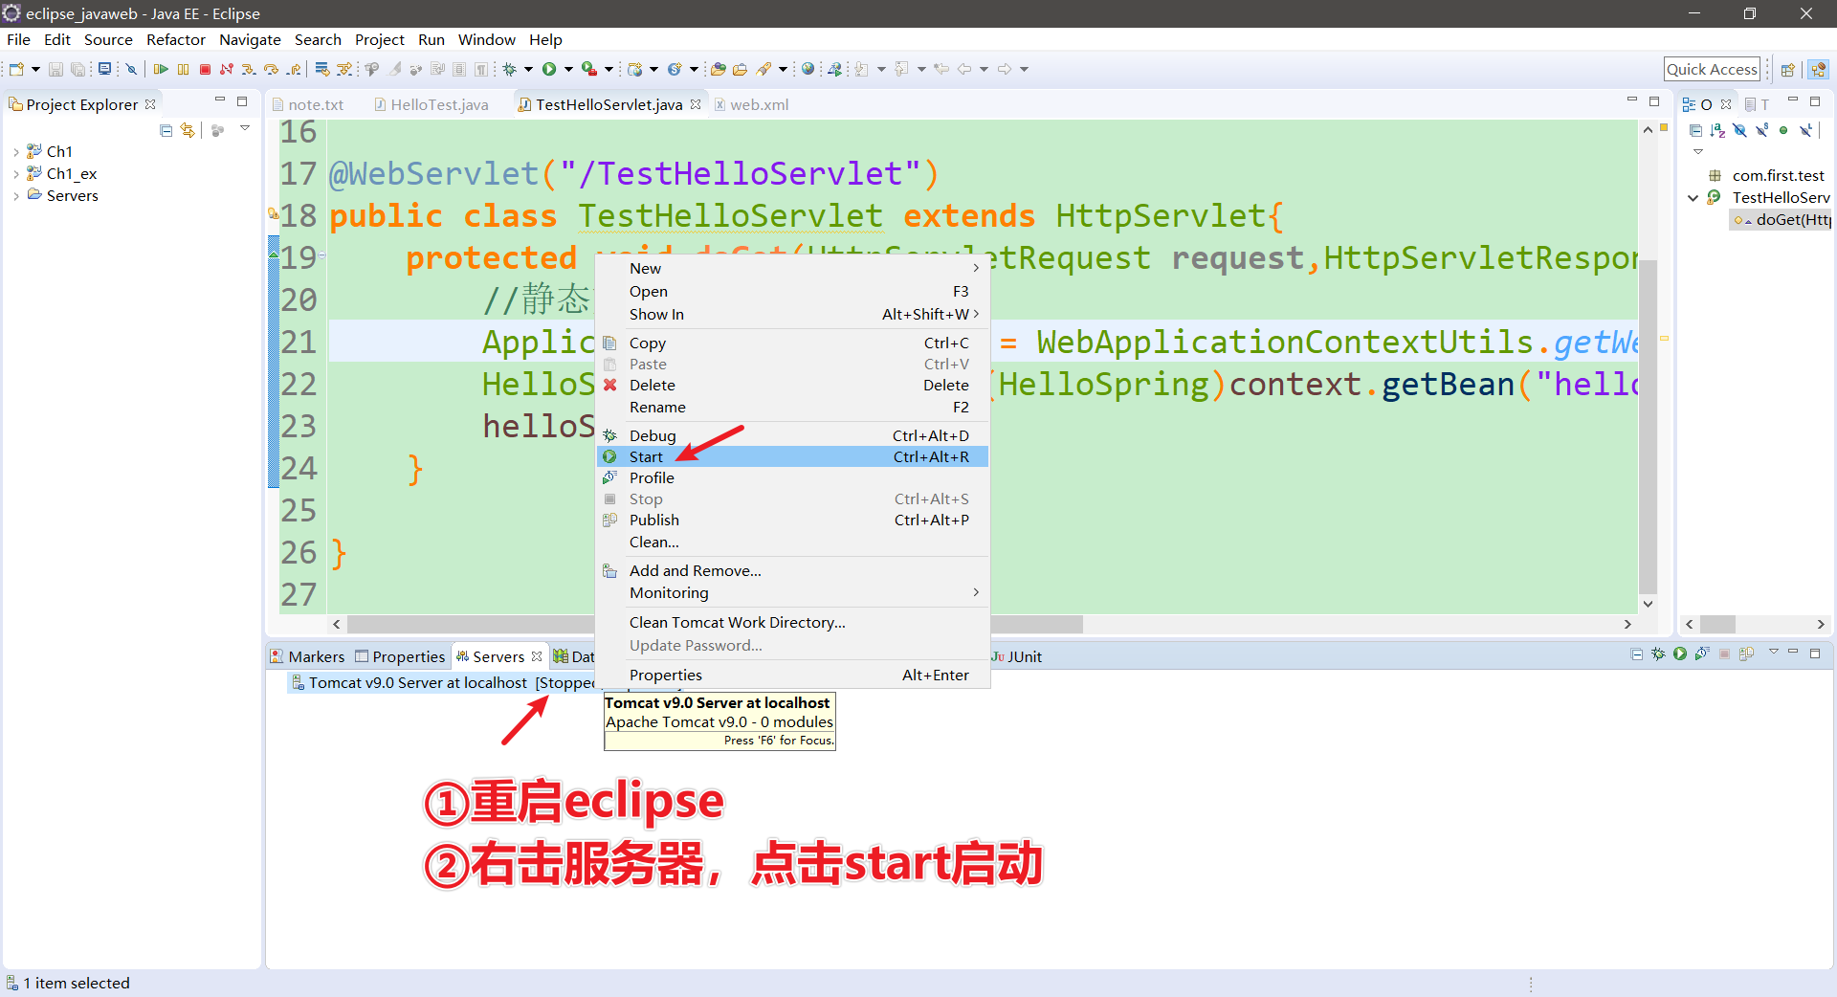This screenshot has height=997, width=1837.
Task: Click the Quick Access button
Action: click(1712, 69)
